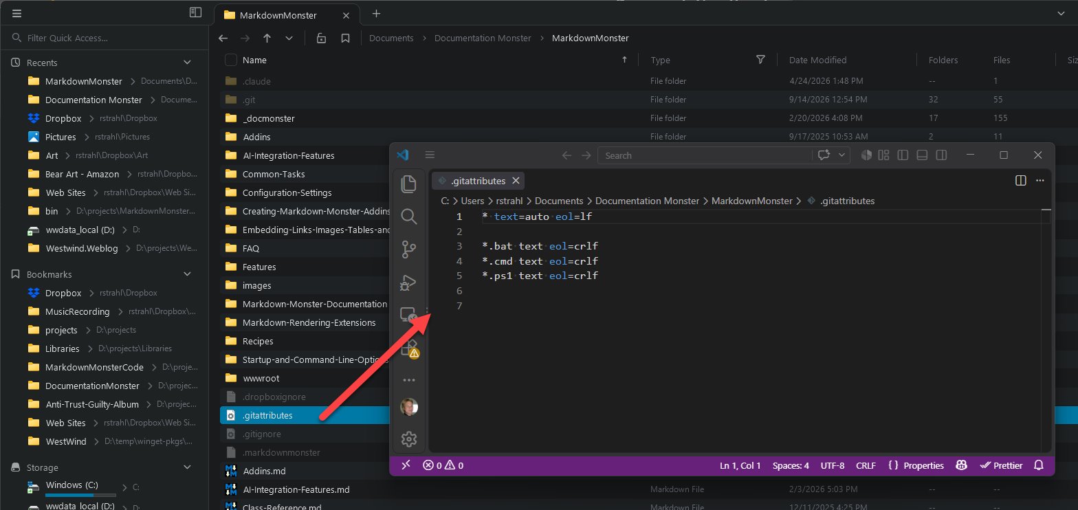Close the .gitattributes editor tab
Image resolution: width=1078 pixels, height=510 pixels.
[516, 181]
